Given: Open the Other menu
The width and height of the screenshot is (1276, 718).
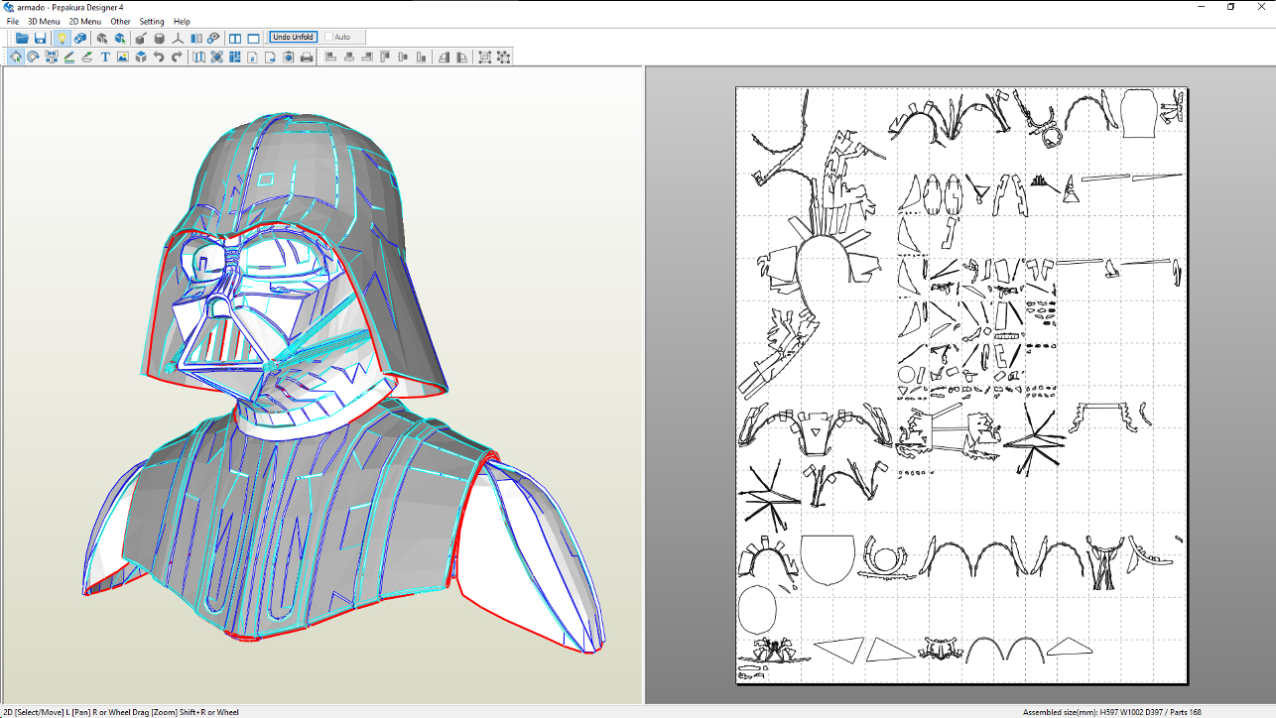Looking at the screenshot, I should pyautogui.click(x=120, y=21).
